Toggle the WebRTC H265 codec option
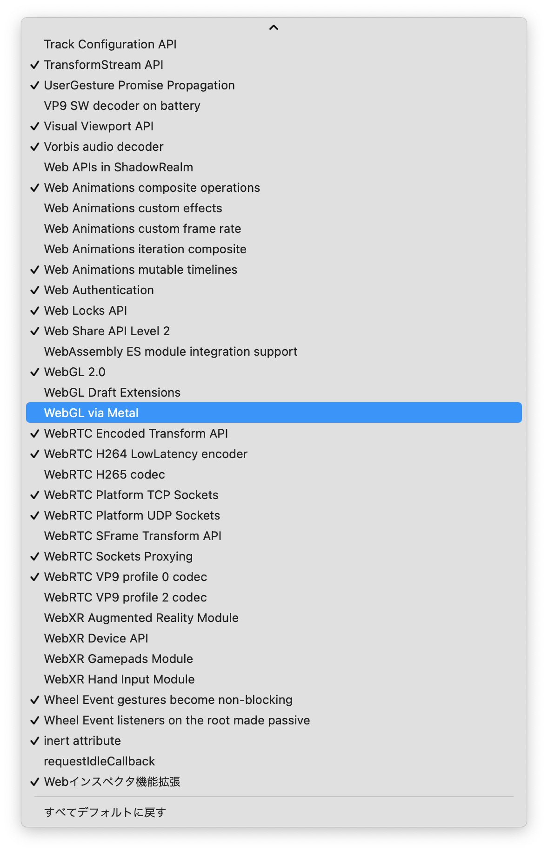548x852 pixels. tap(104, 474)
